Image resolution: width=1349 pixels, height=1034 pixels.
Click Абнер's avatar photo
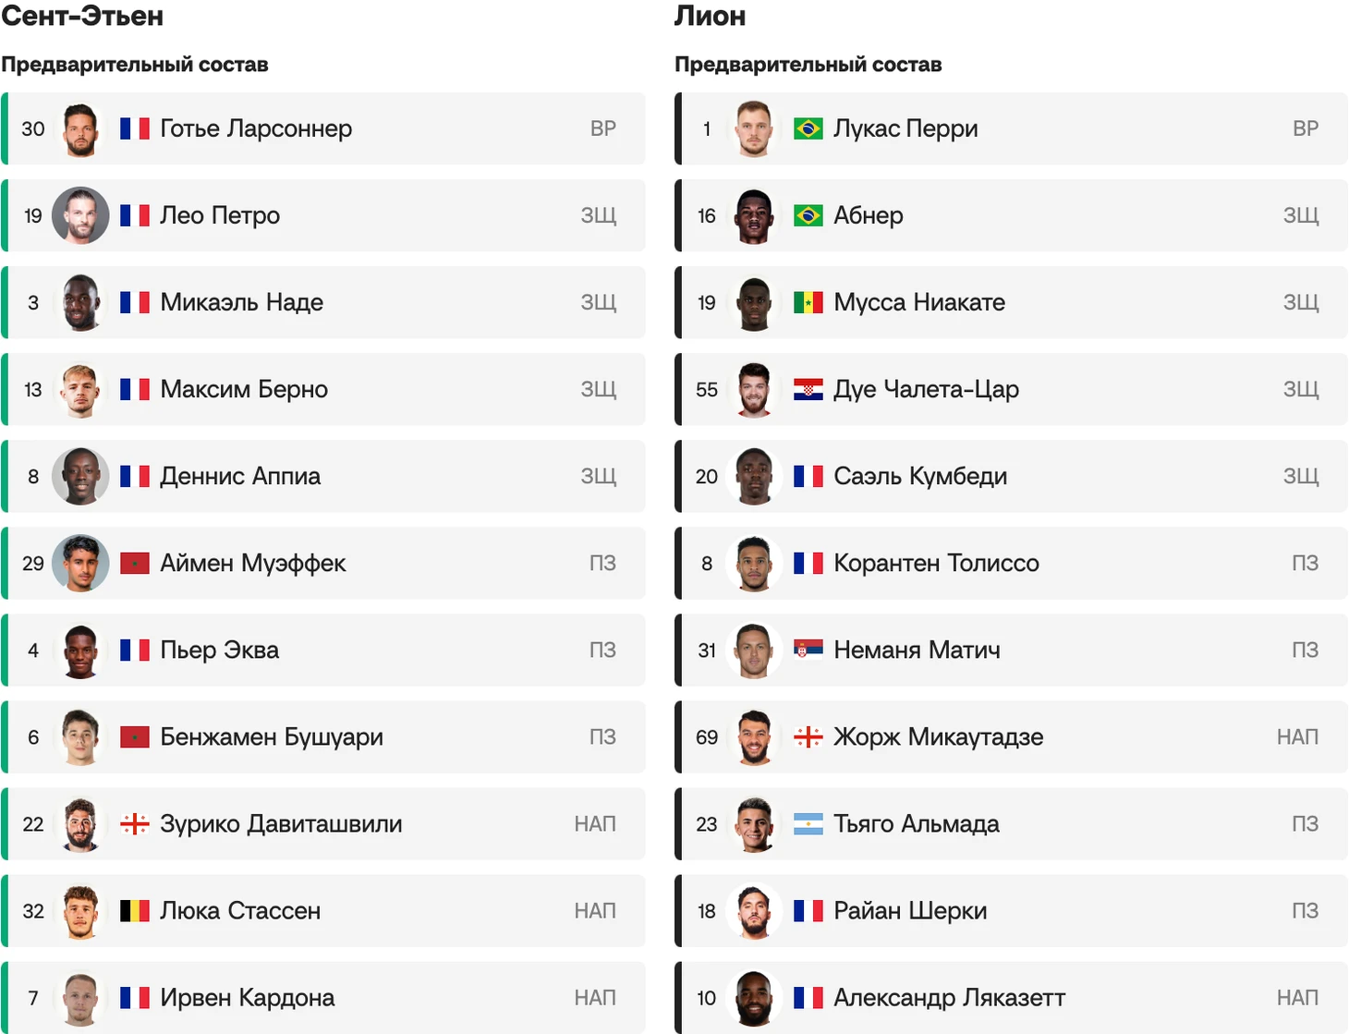(x=754, y=215)
